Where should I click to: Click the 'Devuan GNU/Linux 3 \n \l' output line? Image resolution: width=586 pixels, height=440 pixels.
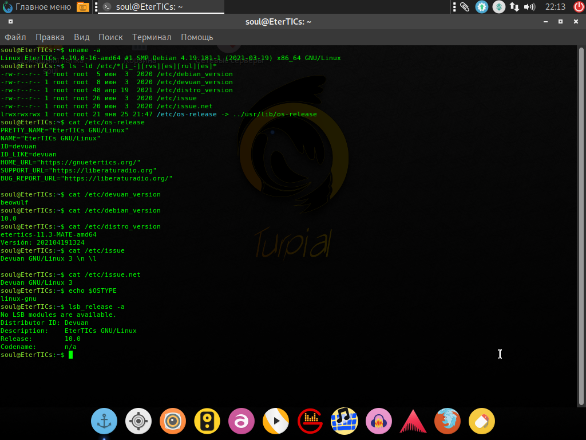point(48,258)
